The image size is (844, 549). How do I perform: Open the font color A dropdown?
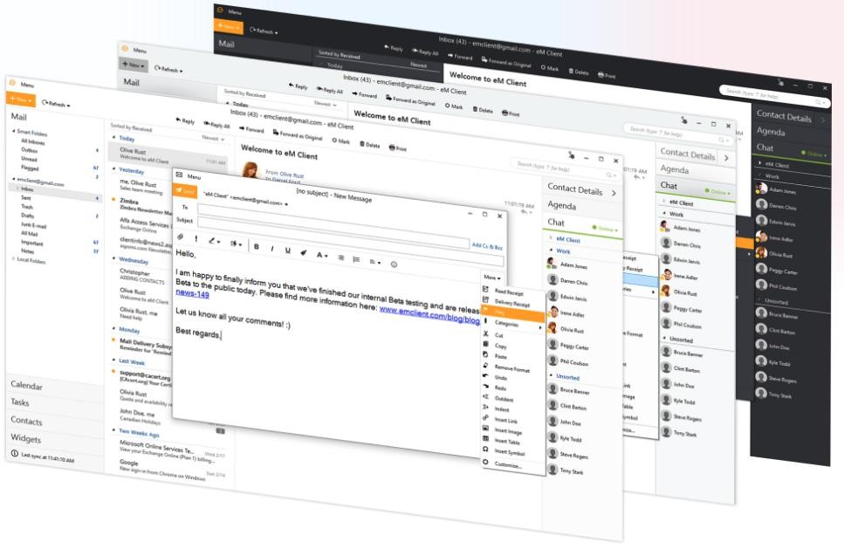click(x=321, y=255)
